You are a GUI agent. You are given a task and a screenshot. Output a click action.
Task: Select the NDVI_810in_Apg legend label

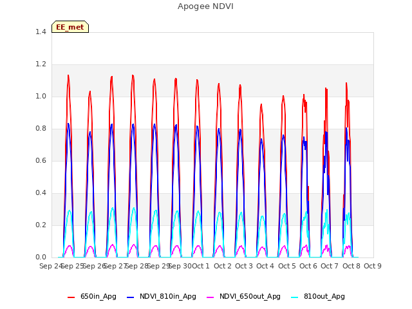168,297
